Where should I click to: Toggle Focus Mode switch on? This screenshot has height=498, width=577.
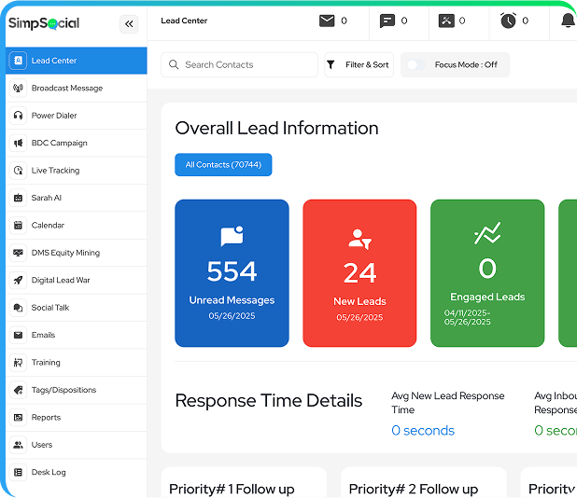[x=416, y=65]
